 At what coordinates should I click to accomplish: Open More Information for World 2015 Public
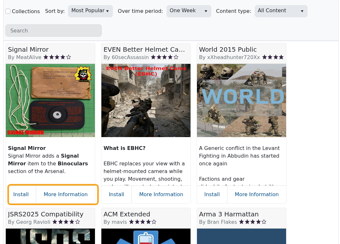point(257,194)
